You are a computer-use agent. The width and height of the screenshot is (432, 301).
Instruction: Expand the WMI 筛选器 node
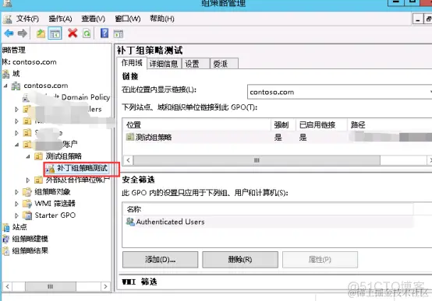pos(16,204)
